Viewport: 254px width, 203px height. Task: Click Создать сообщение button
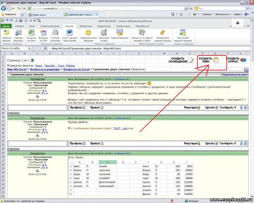[181, 60]
